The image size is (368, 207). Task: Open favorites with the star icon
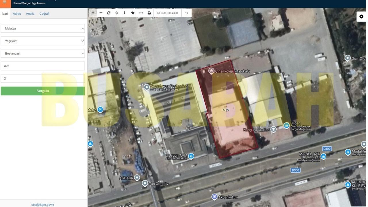click(133, 13)
